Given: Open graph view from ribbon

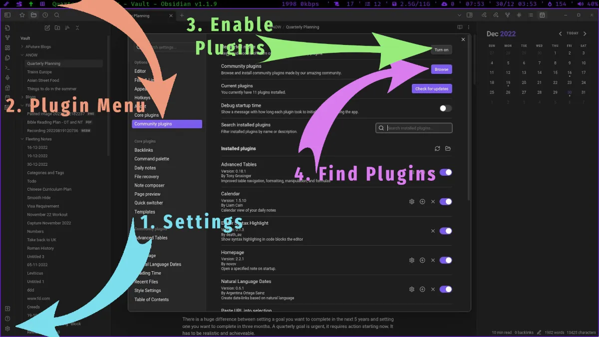Looking at the screenshot, I should (7, 37).
